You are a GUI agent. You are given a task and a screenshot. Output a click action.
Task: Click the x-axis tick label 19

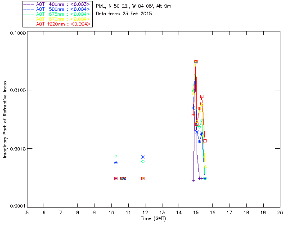[263, 213]
